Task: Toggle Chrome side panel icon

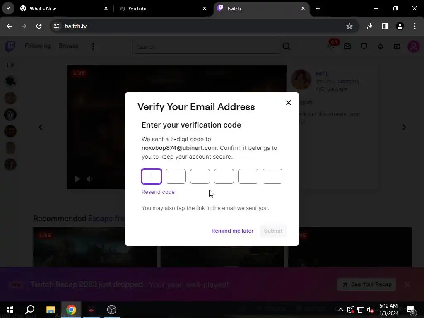Action: pos(385,26)
